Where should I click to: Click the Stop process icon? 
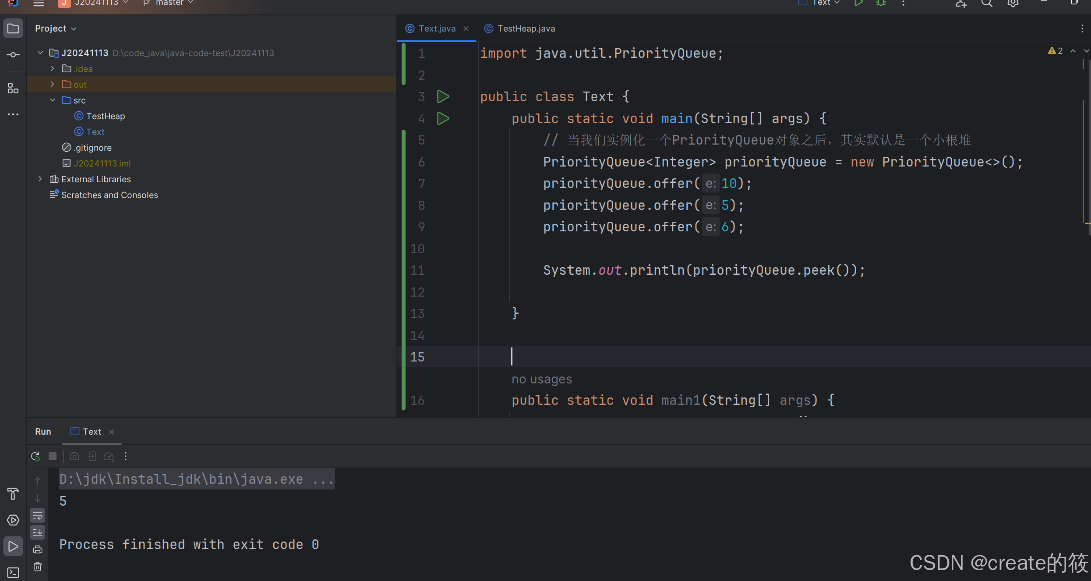(53, 456)
